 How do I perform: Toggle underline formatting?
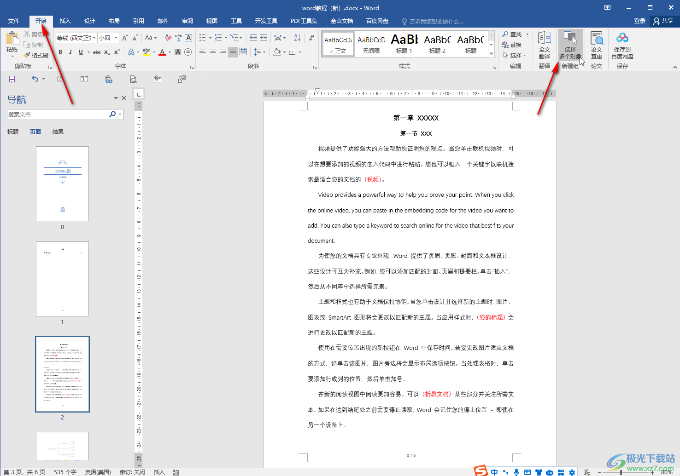pos(81,52)
